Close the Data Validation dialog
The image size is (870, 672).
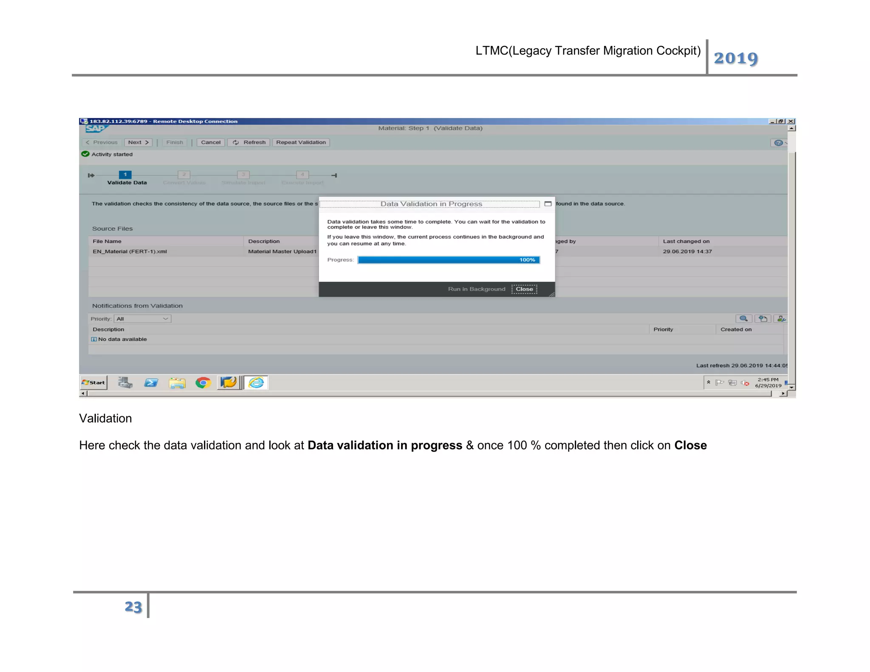point(524,289)
